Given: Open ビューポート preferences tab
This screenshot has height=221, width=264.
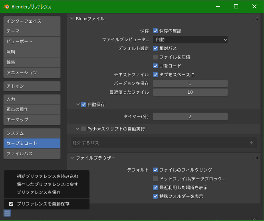Looking at the screenshot, I should pyautogui.click(x=32, y=41).
